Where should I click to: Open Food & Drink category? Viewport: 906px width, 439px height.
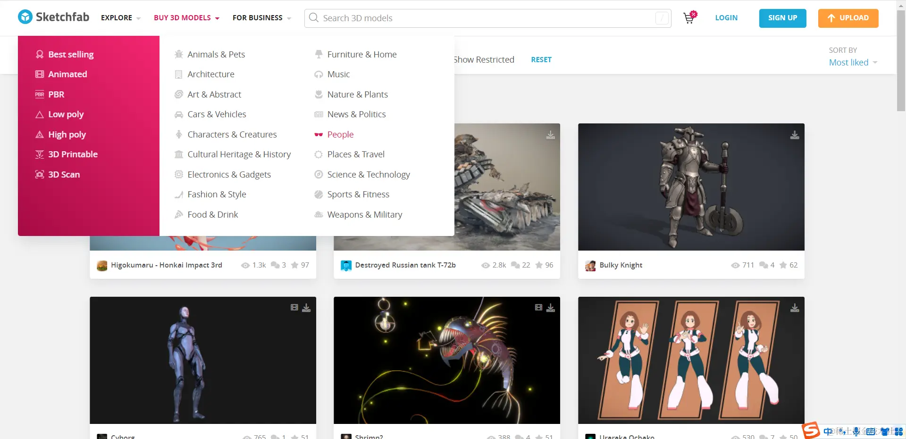point(213,214)
